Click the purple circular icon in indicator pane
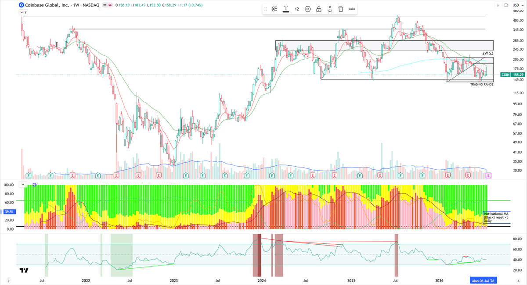 [x=34, y=185]
